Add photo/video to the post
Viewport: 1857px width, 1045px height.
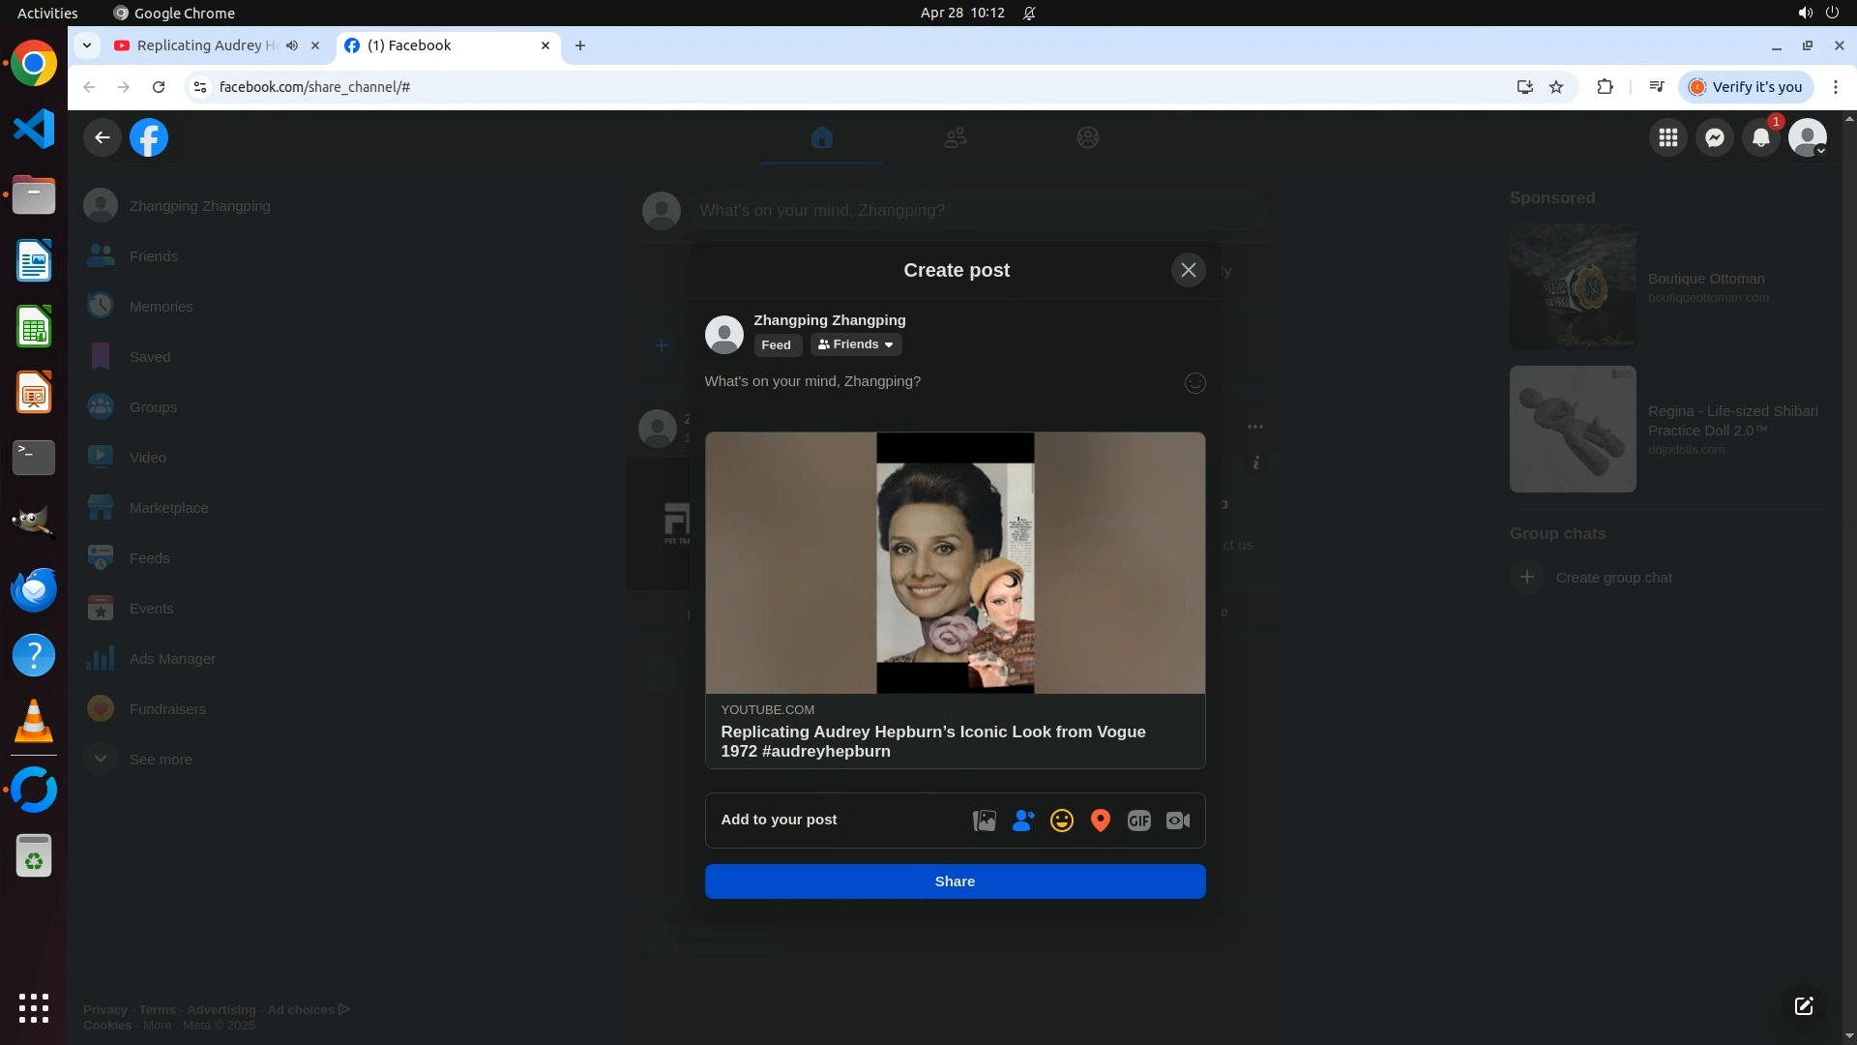pyautogui.click(x=984, y=821)
